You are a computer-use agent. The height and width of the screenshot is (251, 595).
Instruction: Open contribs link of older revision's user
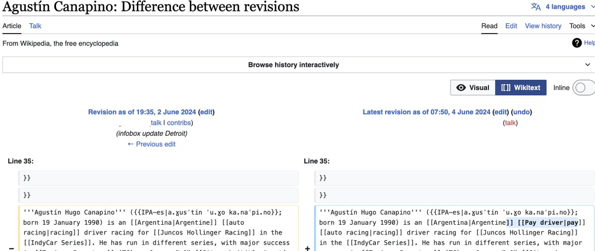tap(178, 122)
